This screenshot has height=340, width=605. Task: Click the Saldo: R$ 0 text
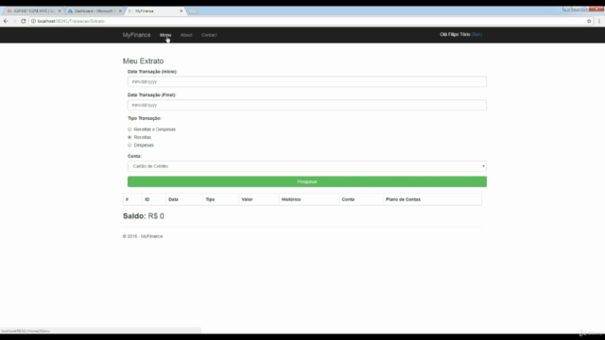[x=144, y=216]
